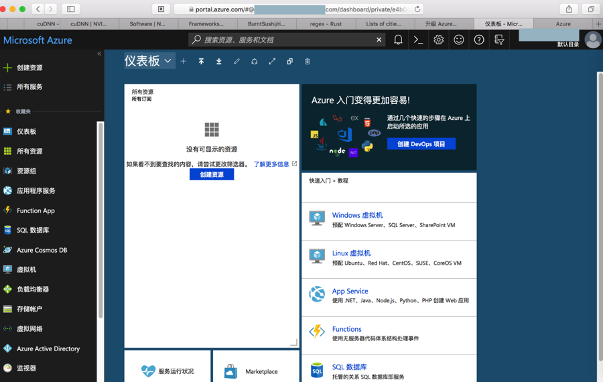The image size is (603, 382).
Task: Open 虚拟网络 in the sidebar
Action: point(29,329)
